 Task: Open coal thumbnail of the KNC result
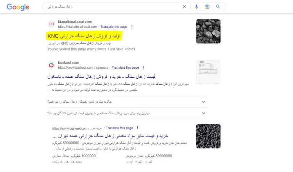(x=208, y=31)
